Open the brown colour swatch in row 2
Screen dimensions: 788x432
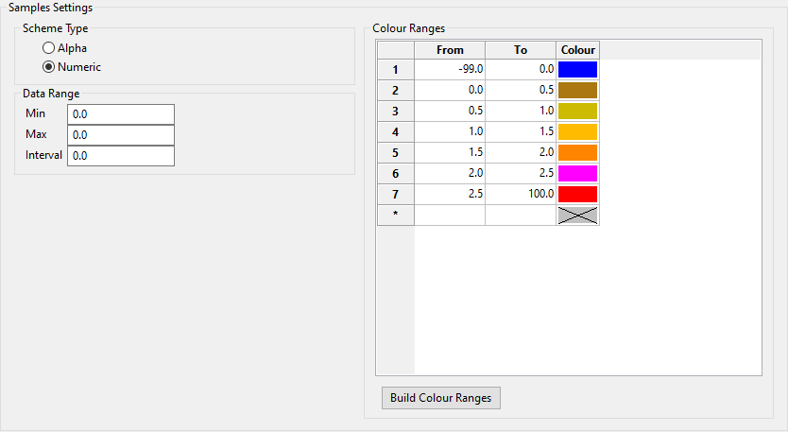[x=577, y=90]
